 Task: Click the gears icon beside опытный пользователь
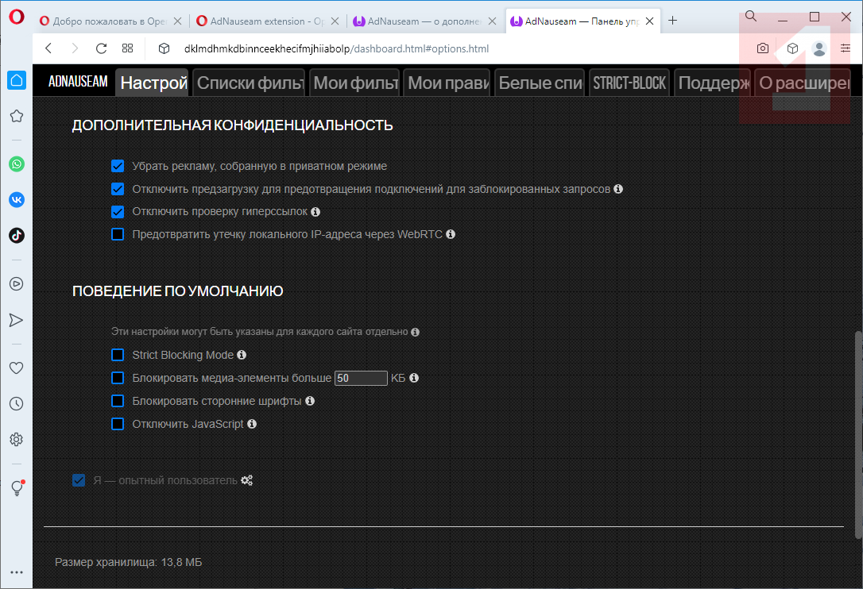246,480
